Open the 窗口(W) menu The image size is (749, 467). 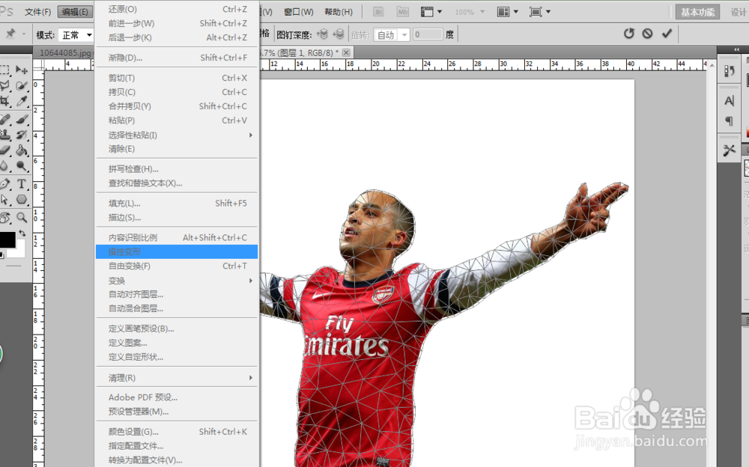[x=299, y=12]
